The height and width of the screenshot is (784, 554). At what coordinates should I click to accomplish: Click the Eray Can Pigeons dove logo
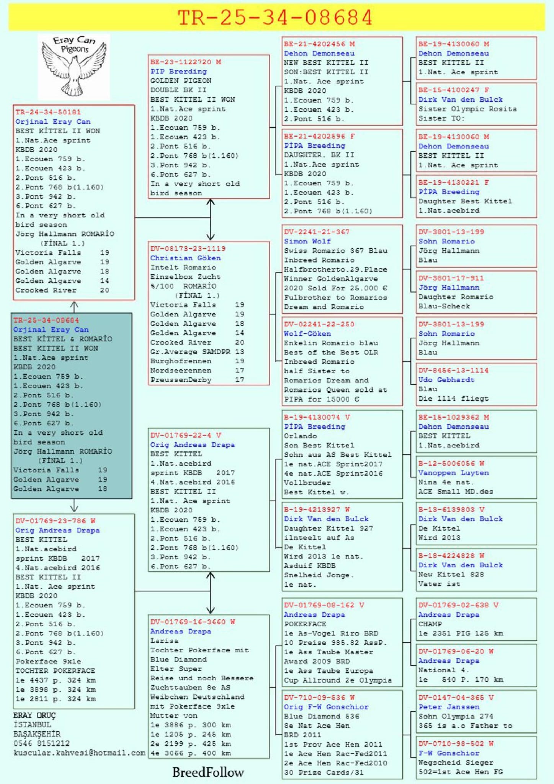point(74,67)
